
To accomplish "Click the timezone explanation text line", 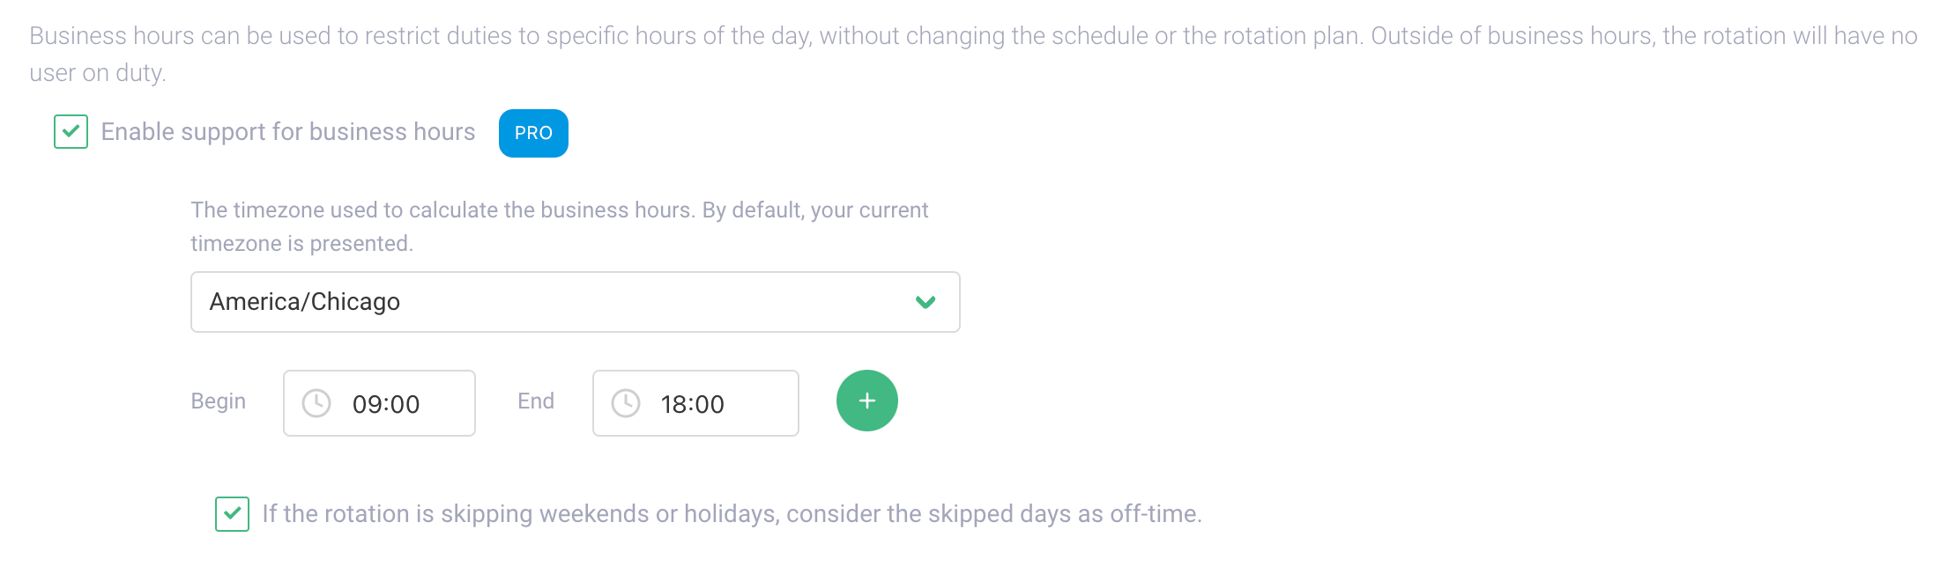I will pyautogui.click(x=559, y=210).
